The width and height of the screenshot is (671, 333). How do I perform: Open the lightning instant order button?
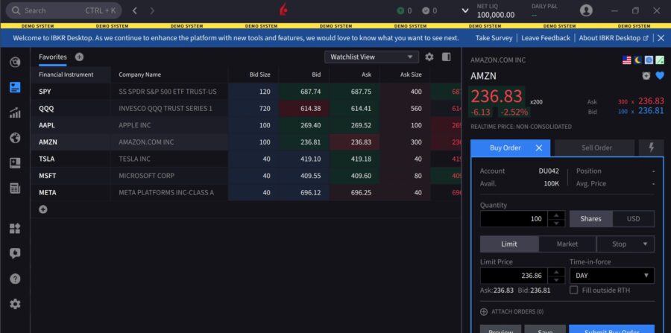652,148
